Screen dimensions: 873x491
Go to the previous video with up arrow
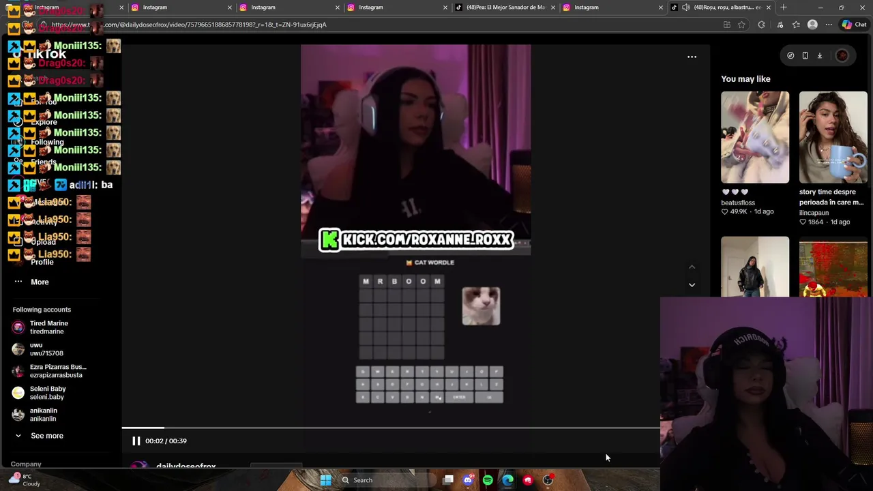coord(692,267)
